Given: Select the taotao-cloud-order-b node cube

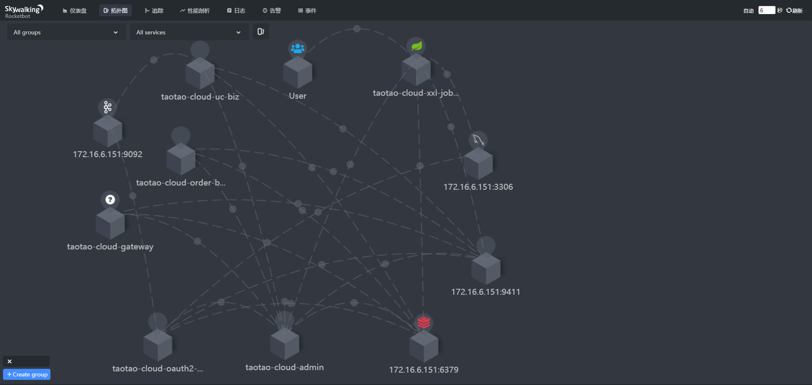Looking at the screenshot, I should click(x=181, y=159).
